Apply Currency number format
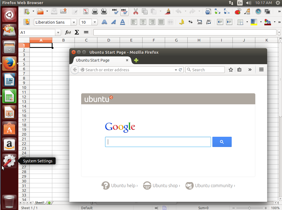Screen dimensions: 282x210 (x=182, y=22)
